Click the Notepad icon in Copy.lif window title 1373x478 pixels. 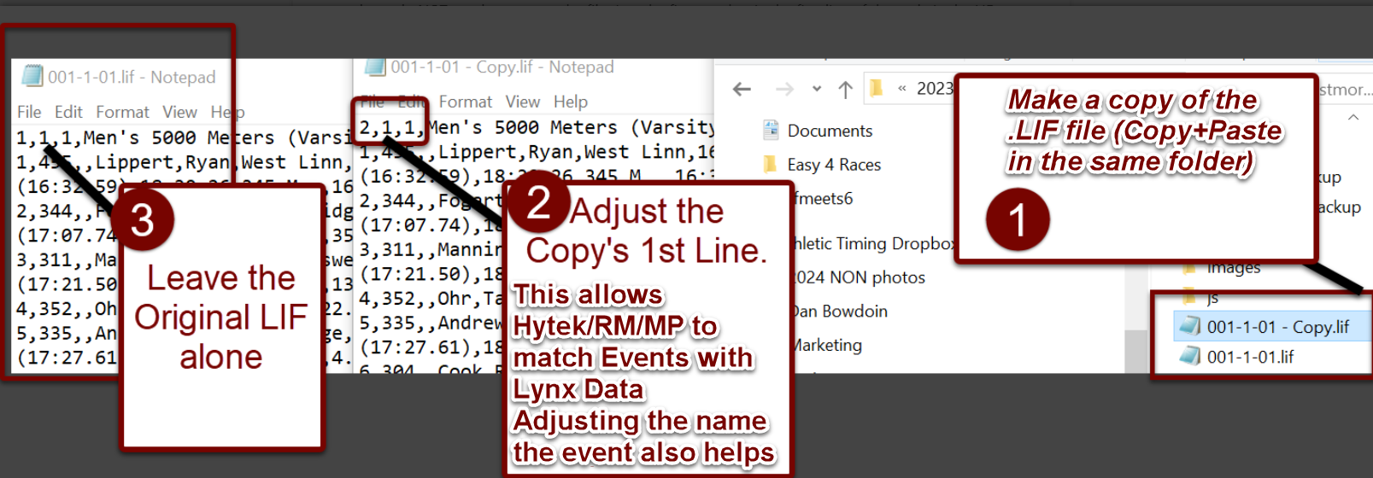[x=374, y=67]
